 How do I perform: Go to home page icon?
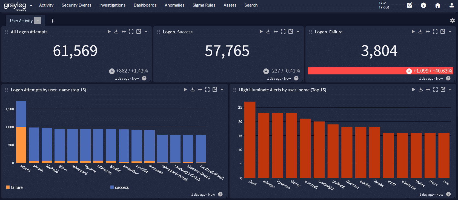point(438,5)
